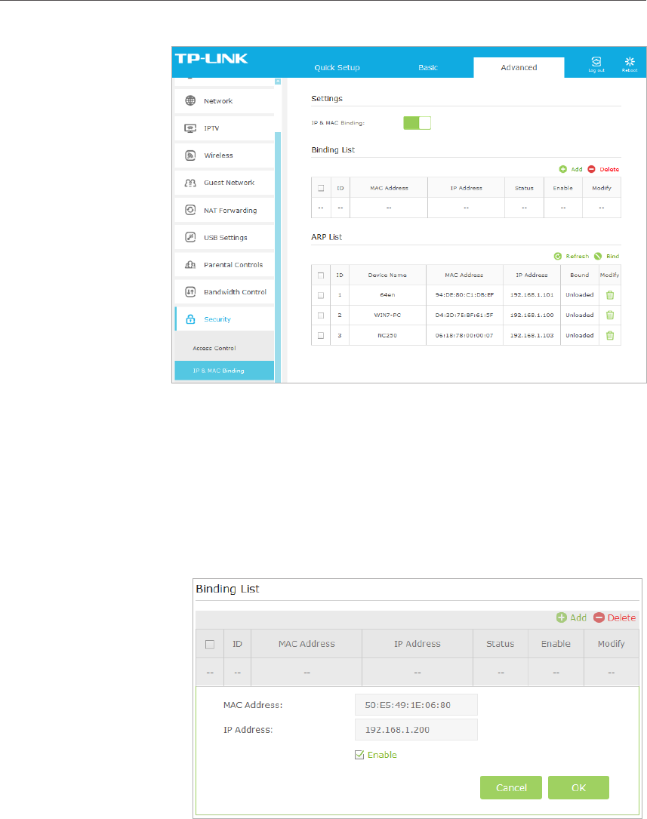Click Refresh text link in ARP List
The image size is (647, 819).
pyautogui.click(x=577, y=257)
